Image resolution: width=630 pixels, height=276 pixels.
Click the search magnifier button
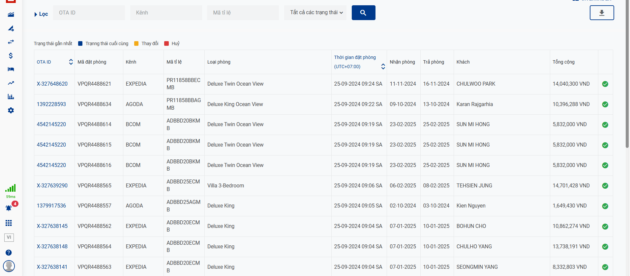(x=363, y=13)
